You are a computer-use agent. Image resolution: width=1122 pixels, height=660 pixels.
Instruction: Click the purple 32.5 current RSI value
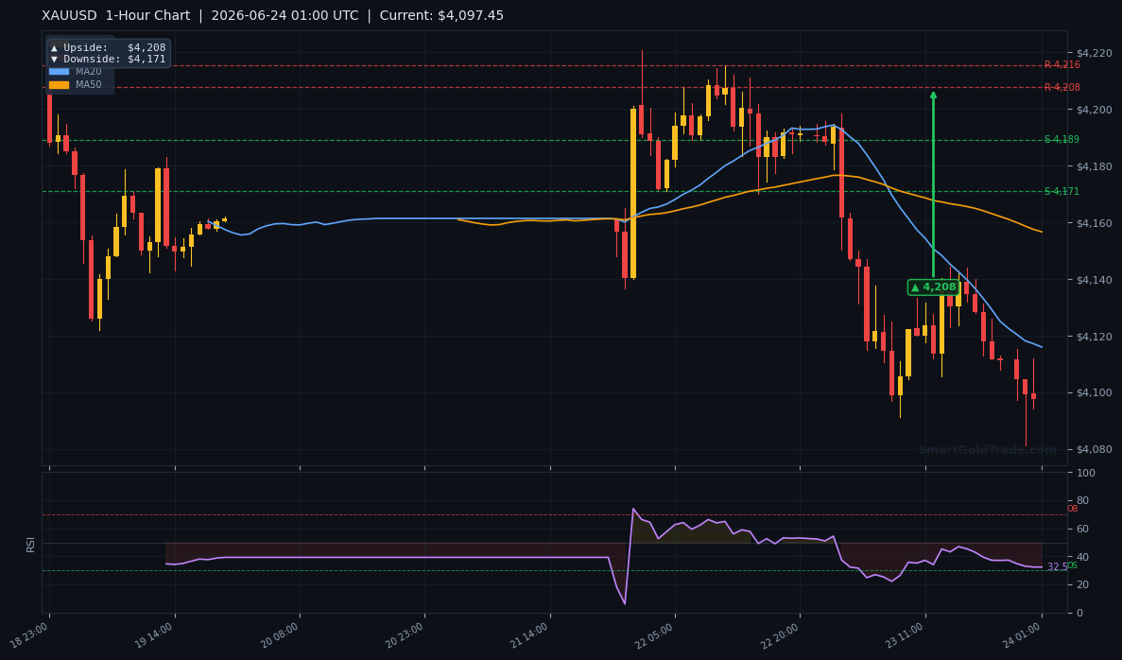tap(1056, 567)
